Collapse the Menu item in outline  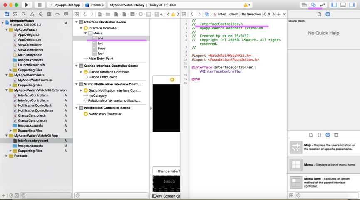[85, 33]
